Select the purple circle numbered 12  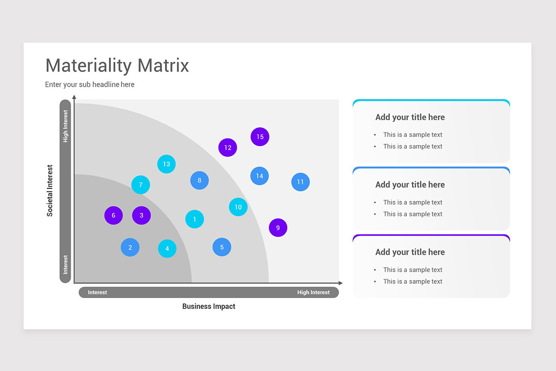[227, 147]
